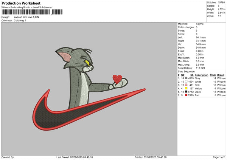Click the 'Last Saved: 02/09/2023' footer entry
Image resolution: width=227 pixels, height=160 pixels.
(75, 157)
